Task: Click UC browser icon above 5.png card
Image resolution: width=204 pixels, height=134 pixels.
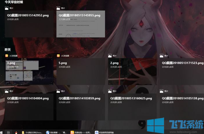Action: click(58, 56)
